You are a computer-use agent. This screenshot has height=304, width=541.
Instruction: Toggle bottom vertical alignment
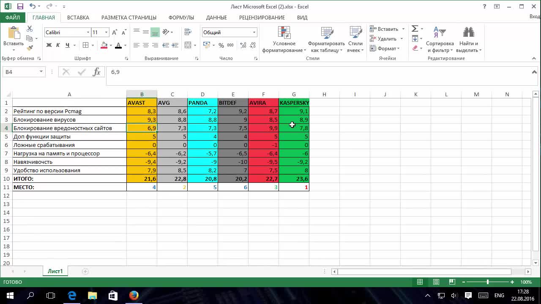155,32
